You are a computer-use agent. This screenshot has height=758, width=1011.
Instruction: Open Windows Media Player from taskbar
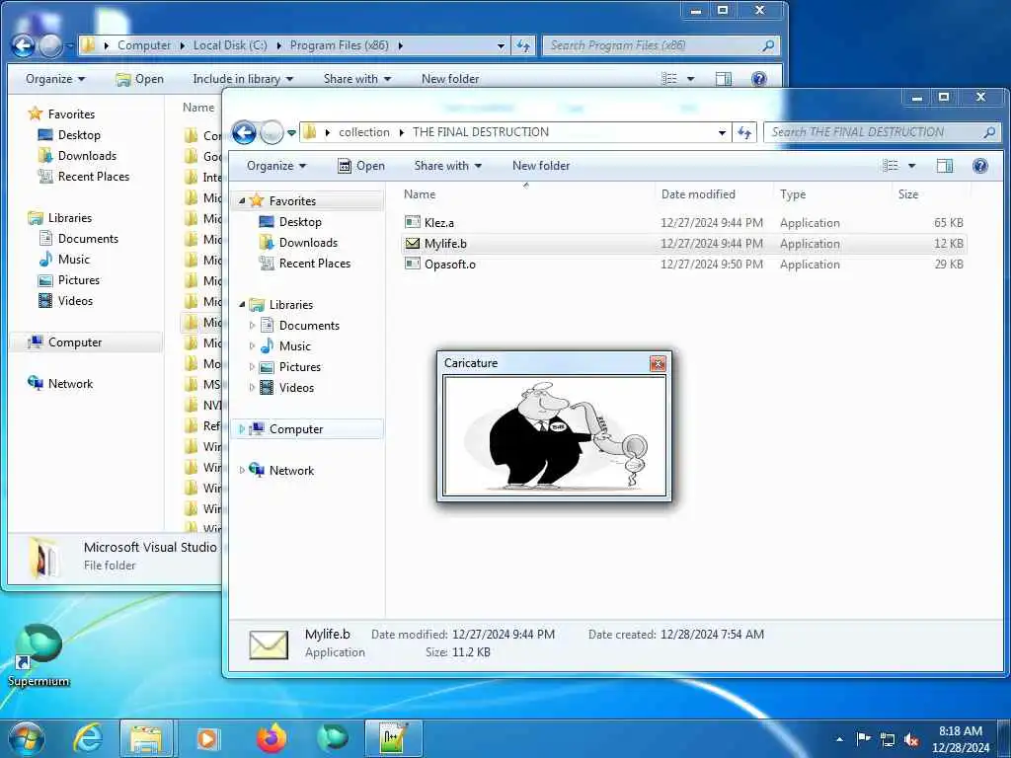(207, 738)
